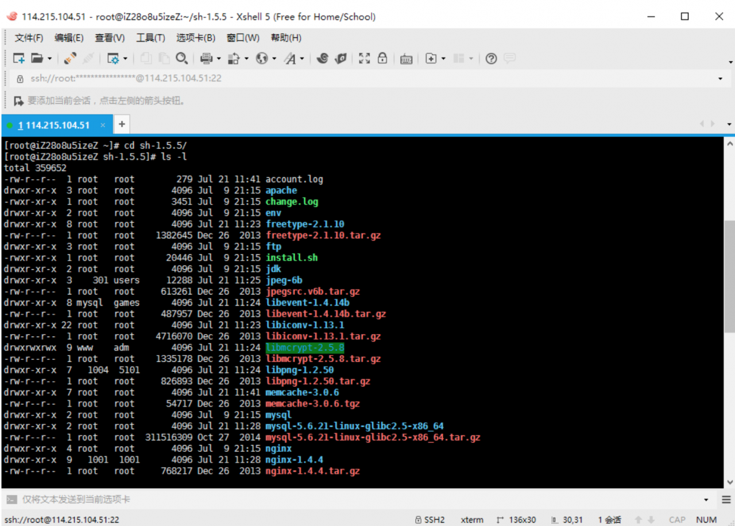The image size is (735, 526).
Task: Open the toolbar overflow options arrow
Action: point(730,62)
